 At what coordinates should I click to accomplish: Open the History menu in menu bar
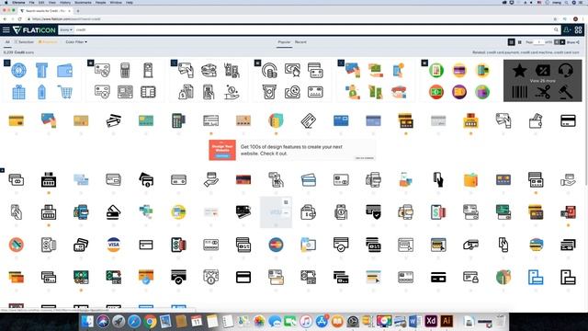click(x=65, y=2)
